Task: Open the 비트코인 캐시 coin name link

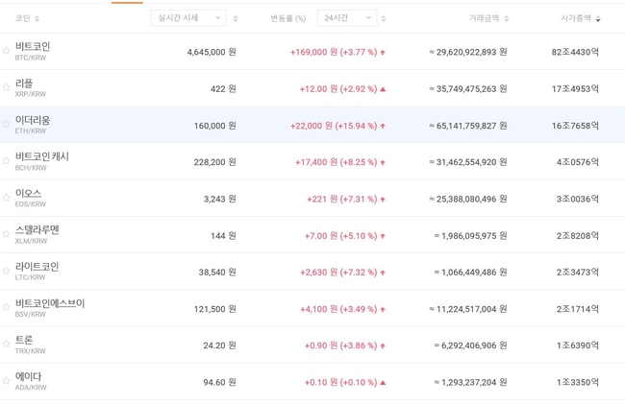Action: (x=42, y=156)
